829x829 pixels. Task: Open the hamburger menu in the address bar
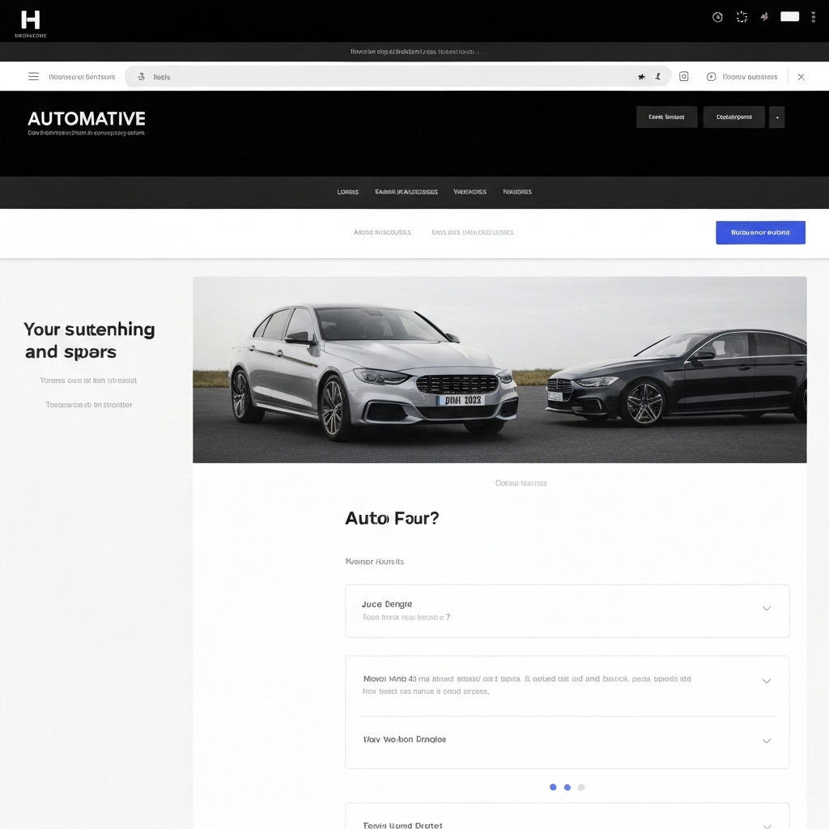pyautogui.click(x=33, y=77)
